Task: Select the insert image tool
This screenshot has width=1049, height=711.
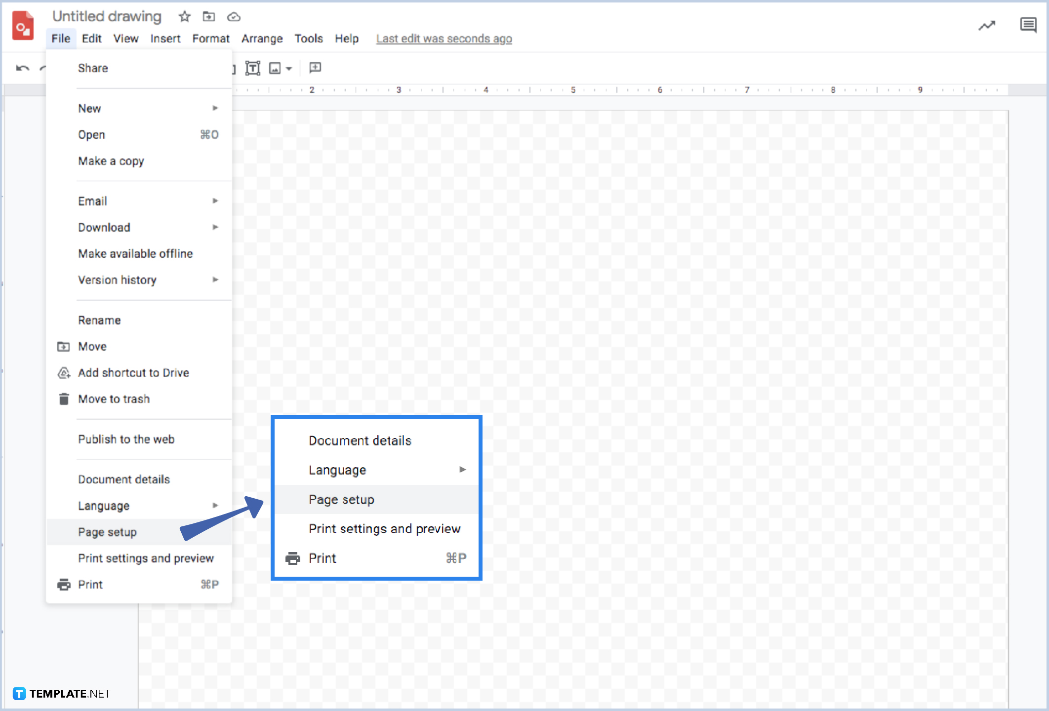Action: tap(275, 68)
